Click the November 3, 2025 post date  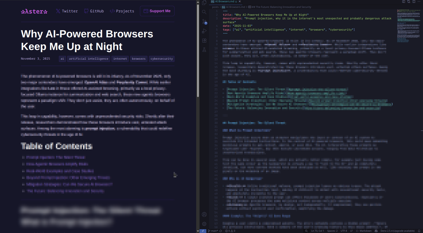pyautogui.click(x=35, y=59)
